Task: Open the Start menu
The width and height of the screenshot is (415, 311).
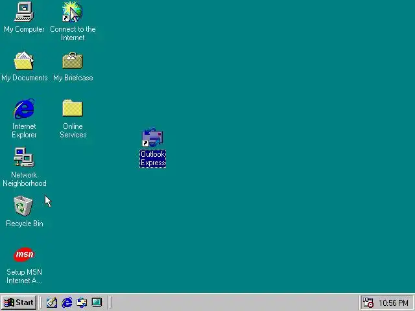Action: point(19,303)
